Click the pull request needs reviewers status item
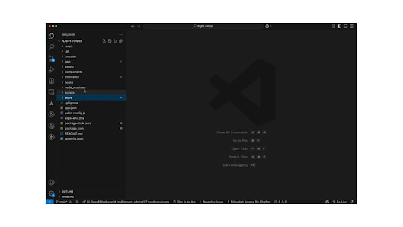 click(x=126, y=202)
